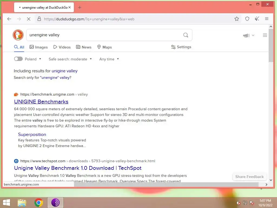Screen dimensions: 277x208
Task: Click the scrollbar down arrow
Action: [x=271, y=180]
